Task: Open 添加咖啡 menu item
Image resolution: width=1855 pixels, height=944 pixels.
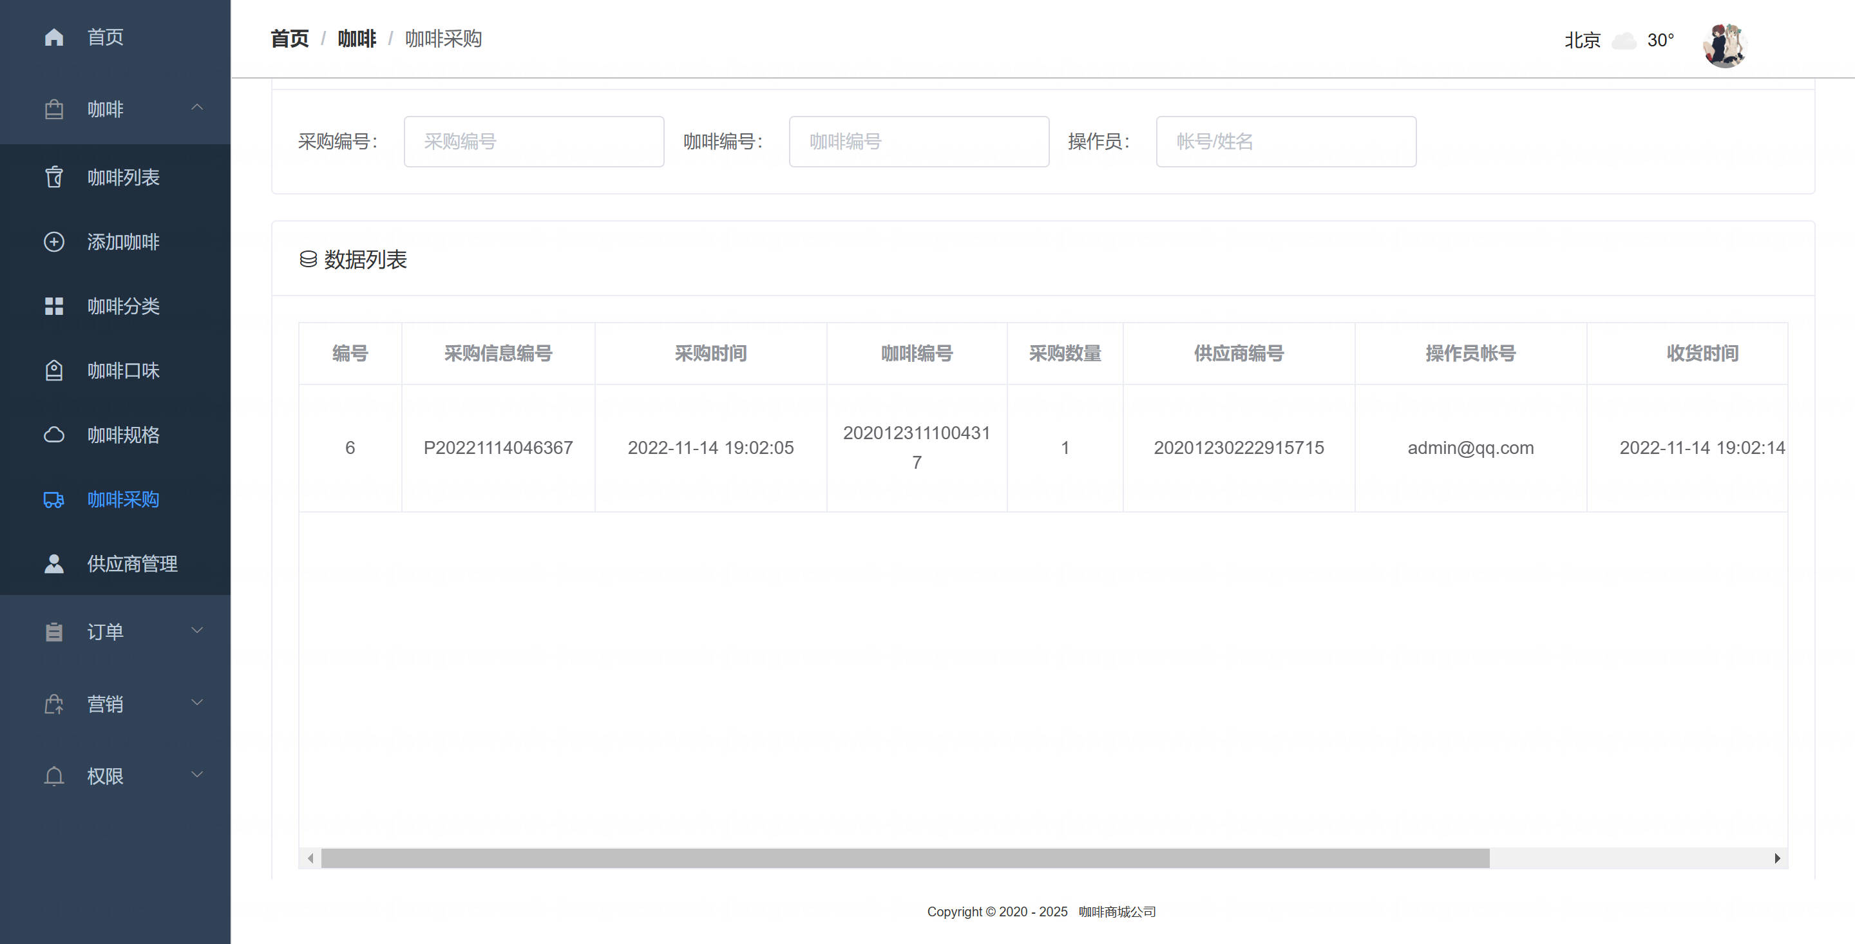Action: click(x=115, y=242)
